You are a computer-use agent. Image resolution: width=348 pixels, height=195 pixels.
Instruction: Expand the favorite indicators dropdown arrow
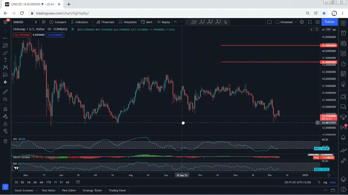tap(92, 22)
